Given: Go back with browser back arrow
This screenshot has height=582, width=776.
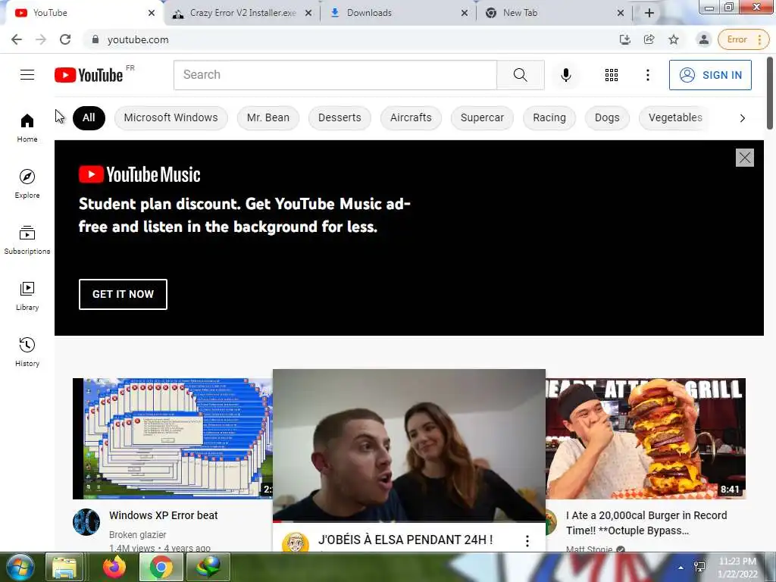Looking at the screenshot, I should 17,39.
